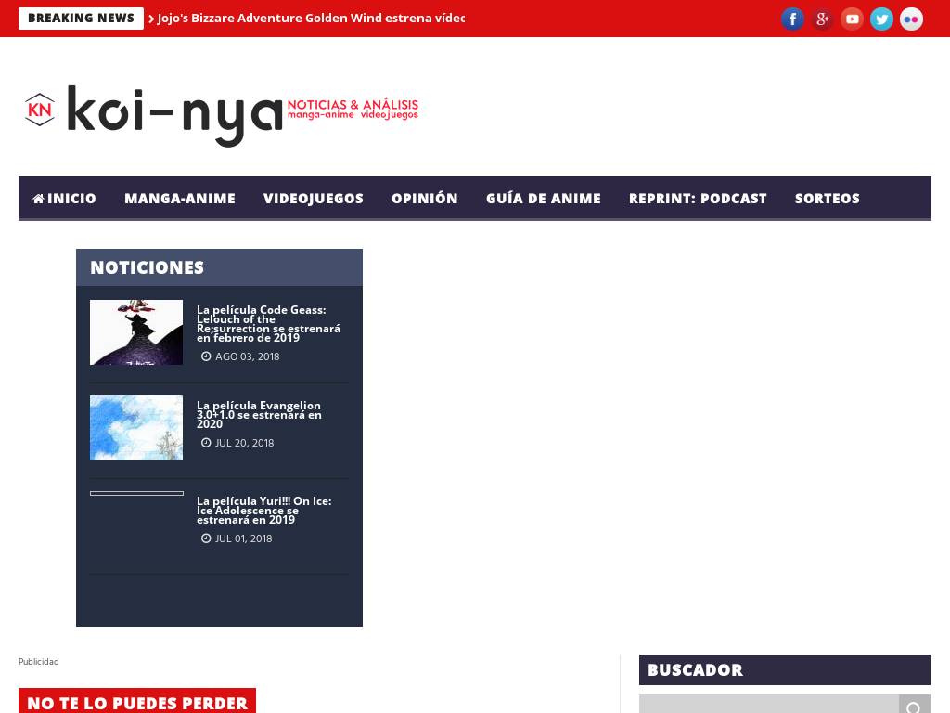Click the search magnifier icon in Buscador

(x=914, y=706)
